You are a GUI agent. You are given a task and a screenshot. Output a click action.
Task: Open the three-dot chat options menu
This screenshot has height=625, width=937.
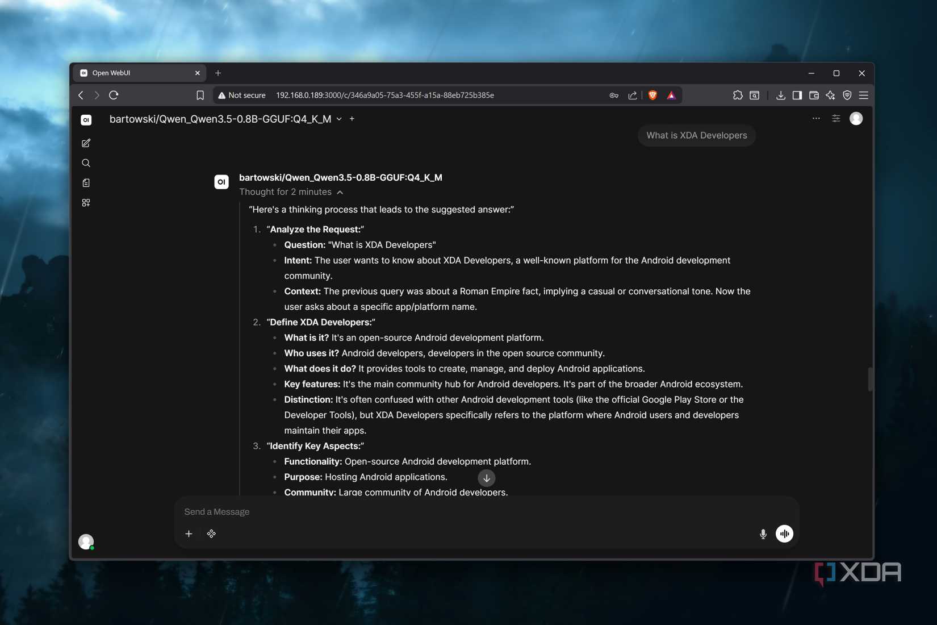[815, 118]
